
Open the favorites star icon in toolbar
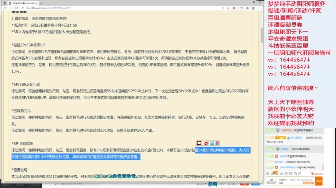(x=242, y=8)
